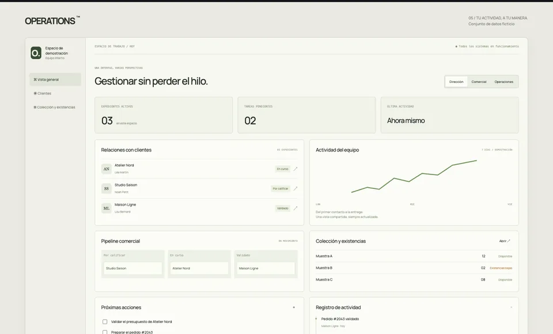Viewport: 553px width, 334px height.
Task: Click the Expedientes activos 03 card
Action: coord(164,115)
